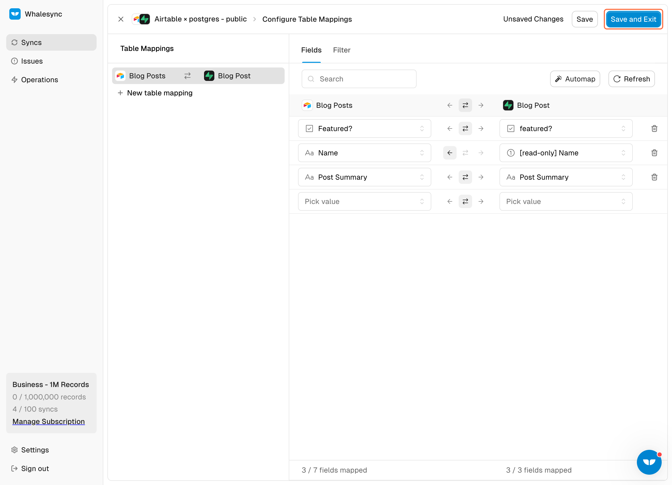Open the Airtable Name field dropdown
The width and height of the screenshot is (672, 485).
(364, 153)
